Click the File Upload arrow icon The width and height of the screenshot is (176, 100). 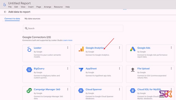point(133,70)
